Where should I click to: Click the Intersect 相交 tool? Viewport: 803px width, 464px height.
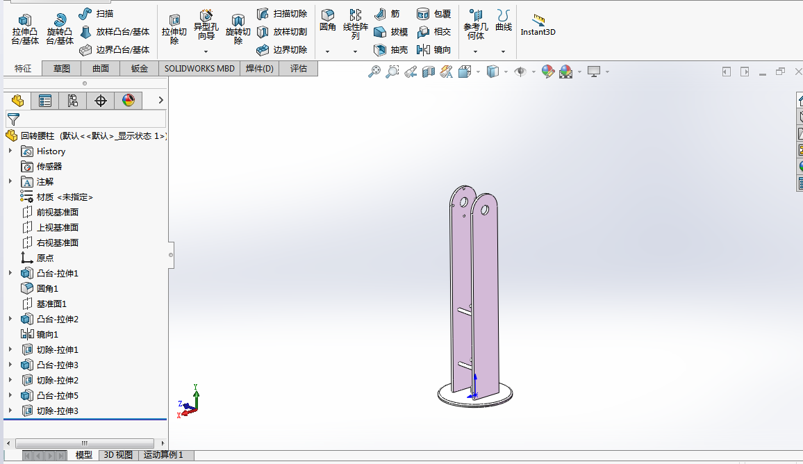pos(433,32)
